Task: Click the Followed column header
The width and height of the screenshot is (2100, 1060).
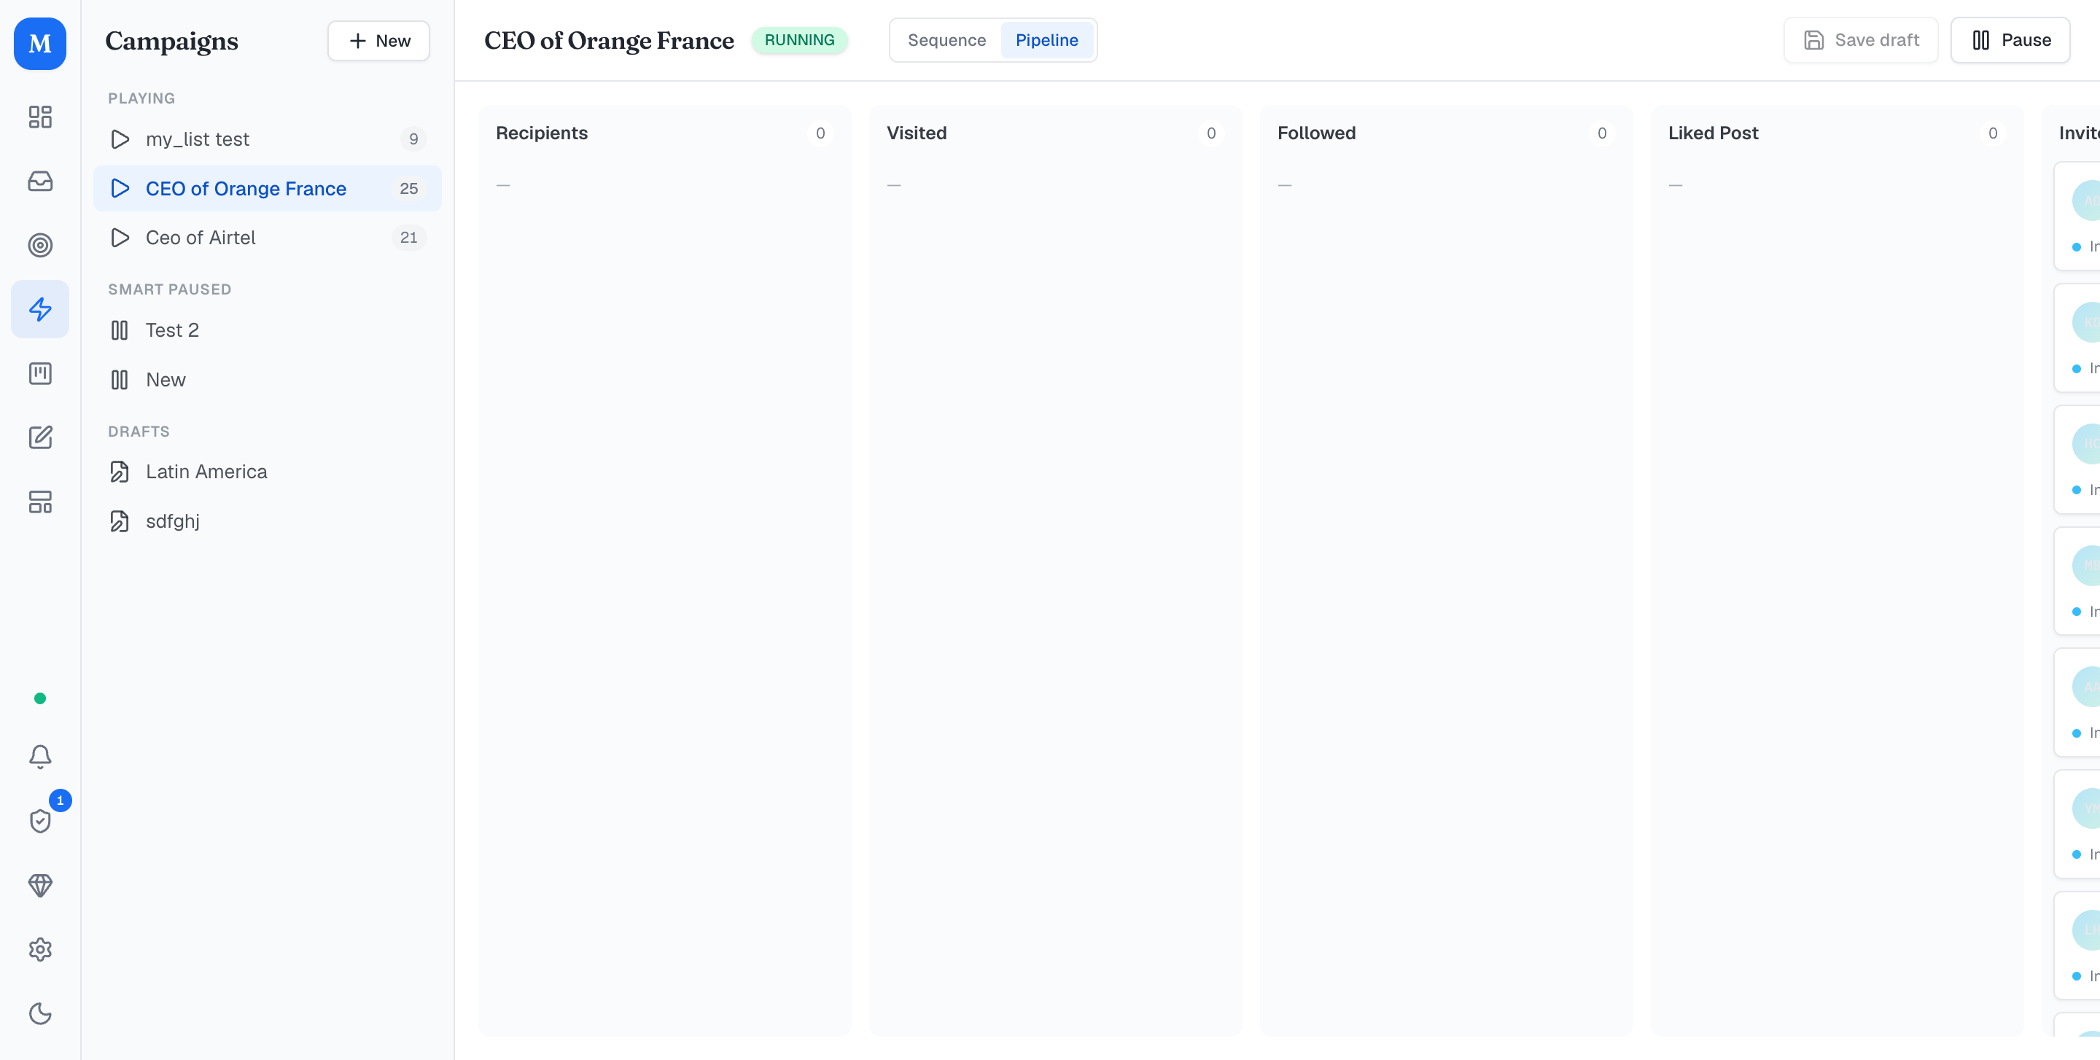Action: pyautogui.click(x=1315, y=133)
